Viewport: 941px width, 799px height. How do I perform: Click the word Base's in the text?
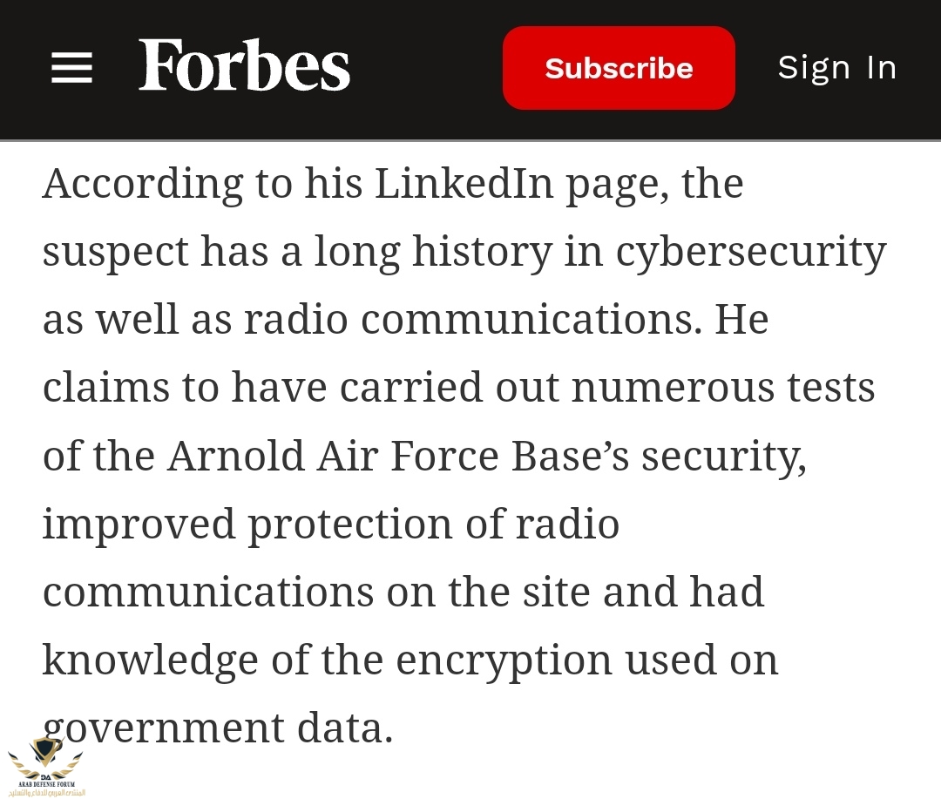(x=570, y=456)
